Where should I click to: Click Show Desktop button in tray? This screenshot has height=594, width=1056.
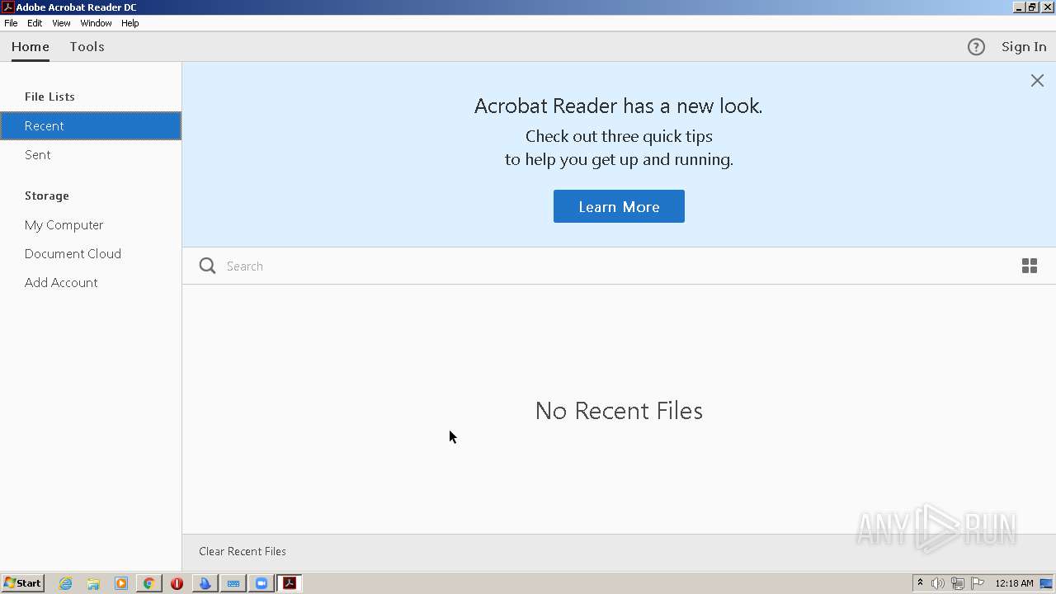tap(1046, 583)
